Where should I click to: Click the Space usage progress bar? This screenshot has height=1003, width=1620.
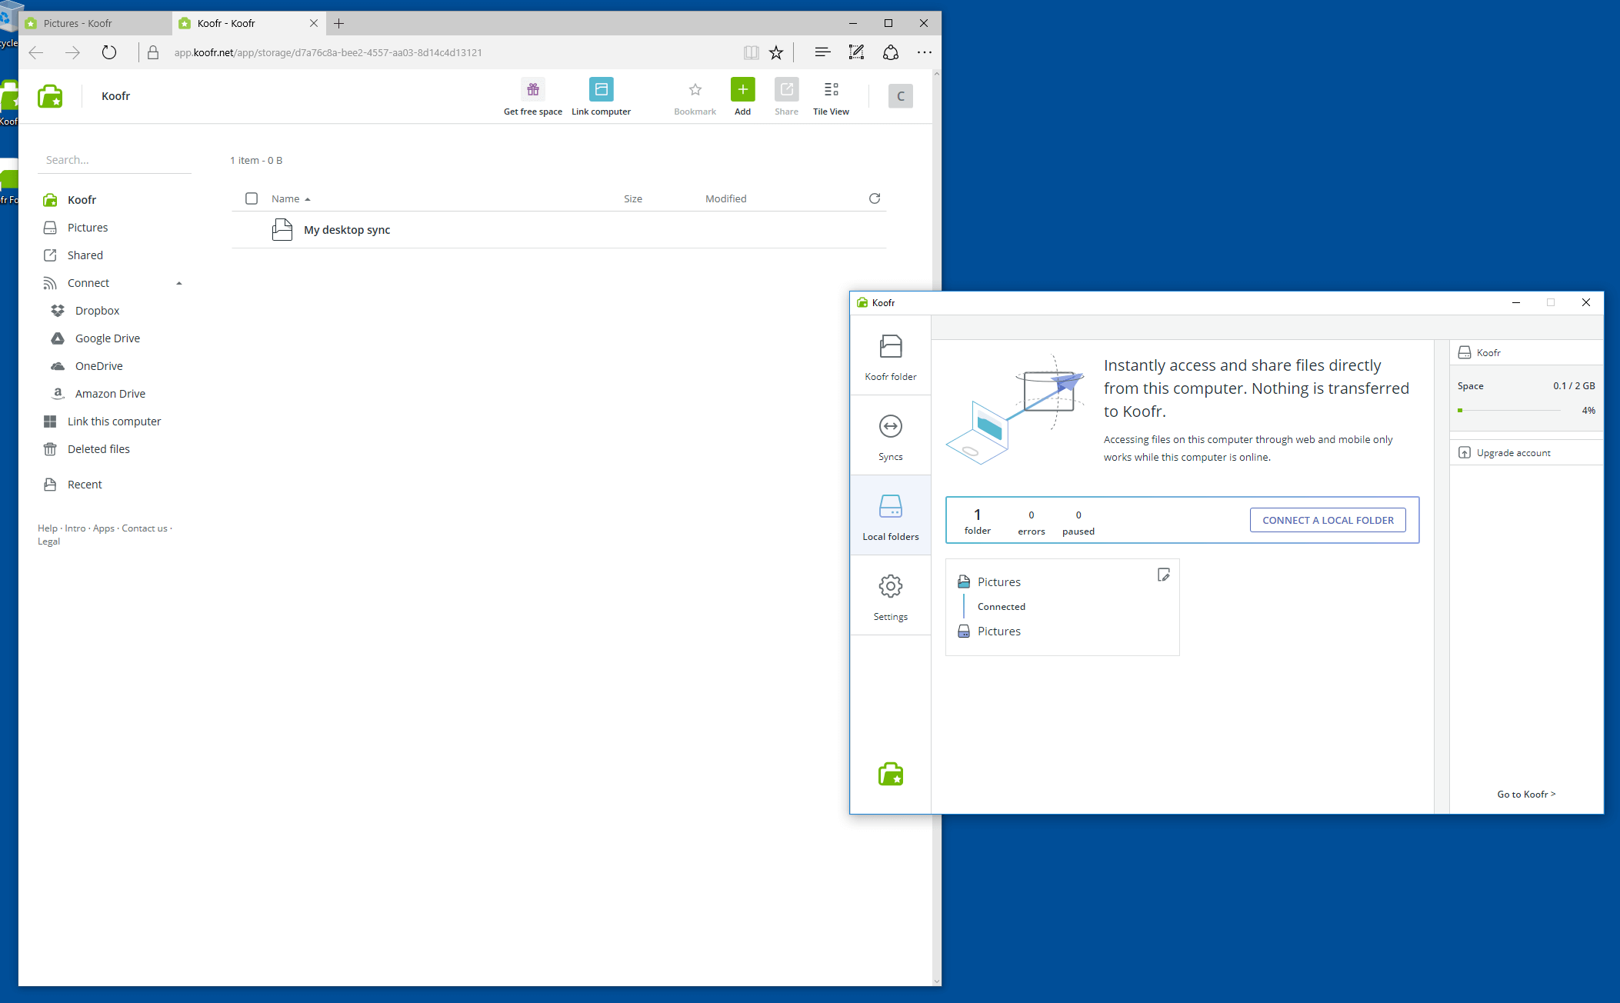[x=1509, y=411]
